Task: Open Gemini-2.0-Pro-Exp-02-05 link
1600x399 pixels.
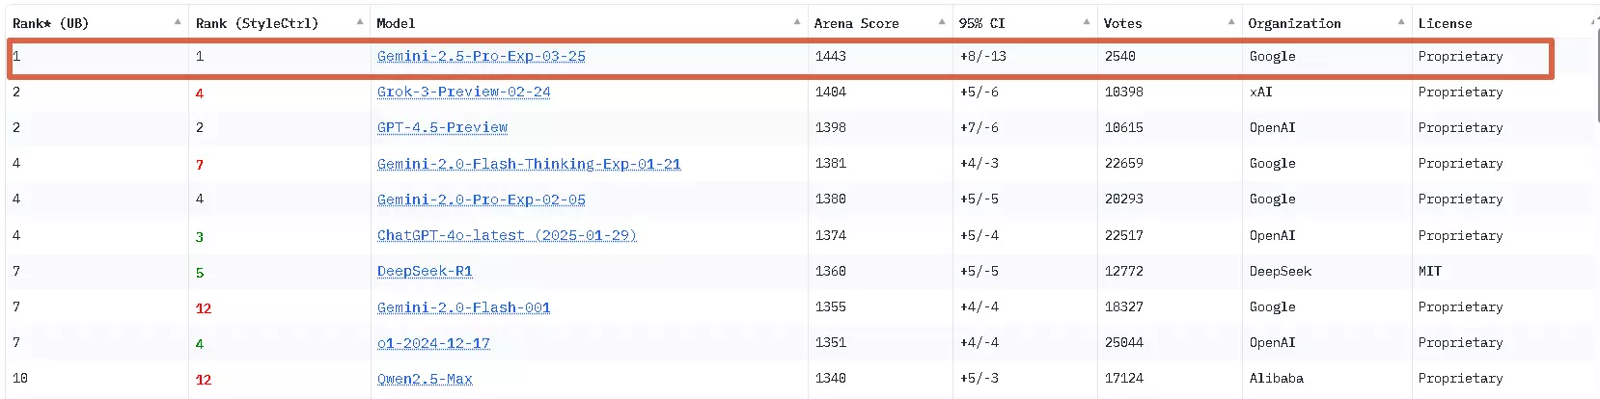Action: (x=481, y=199)
